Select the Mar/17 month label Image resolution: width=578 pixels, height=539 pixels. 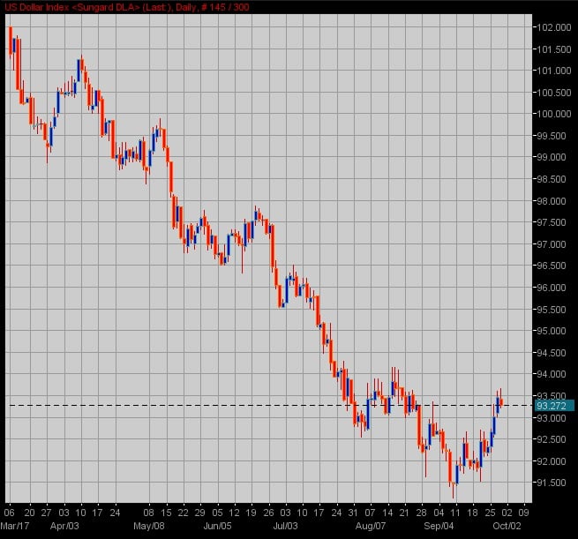[15, 526]
